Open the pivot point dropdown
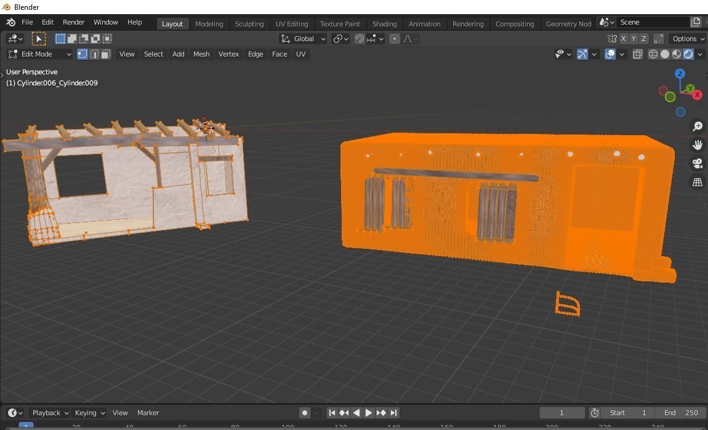The image size is (708, 430). click(x=340, y=39)
